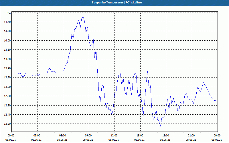Click the 13,60 y-axis label
This screenshot has height=143, width=229.
7,59
